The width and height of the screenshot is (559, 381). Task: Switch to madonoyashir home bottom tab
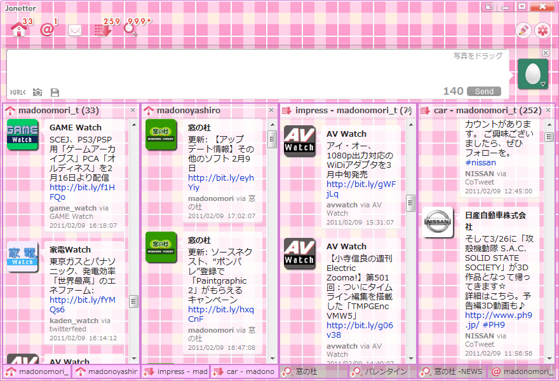coord(106,371)
